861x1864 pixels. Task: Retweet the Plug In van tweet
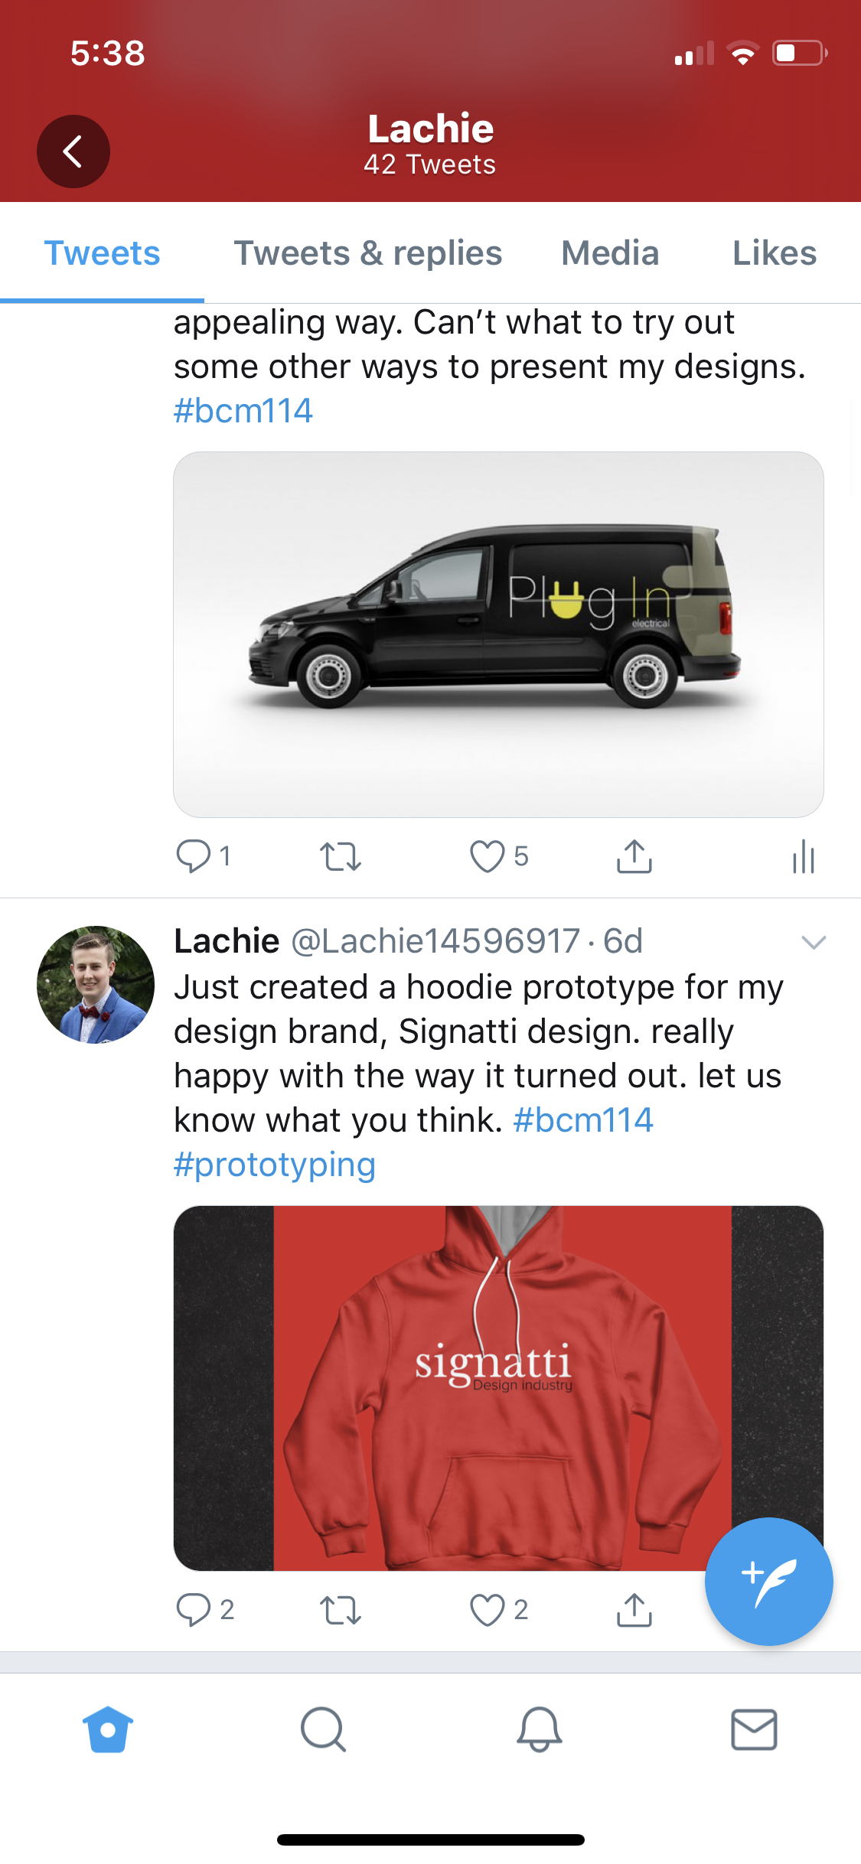pos(340,856)
